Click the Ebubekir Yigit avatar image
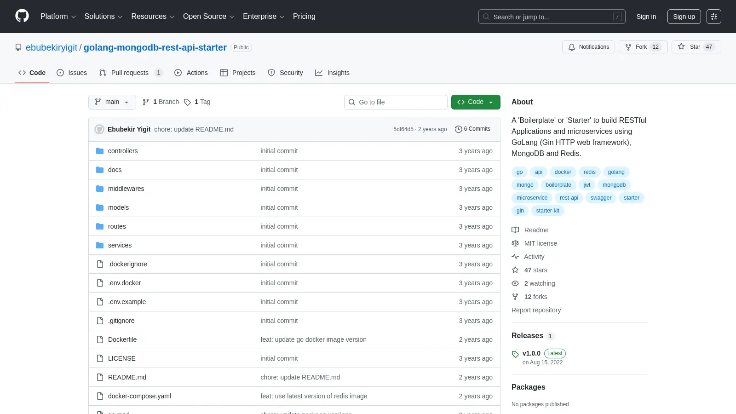This screenshot has height=414, width=736. click(x=99, y=129)
